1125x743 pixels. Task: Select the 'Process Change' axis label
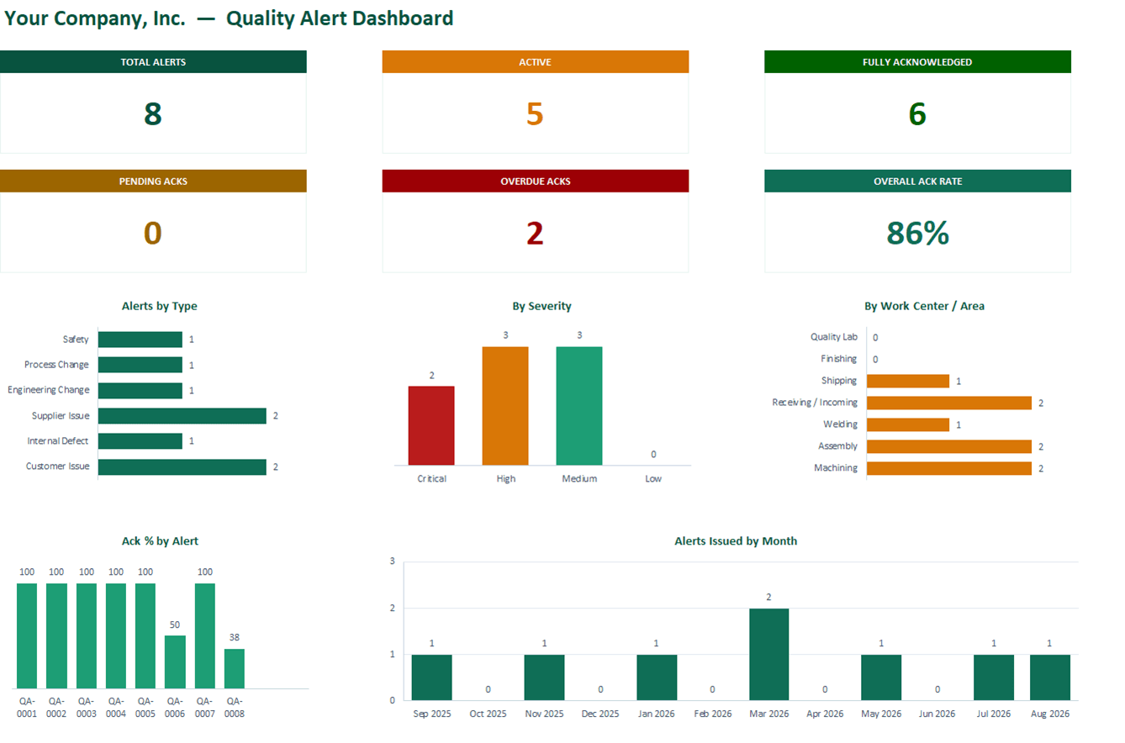tap(56, 365)
